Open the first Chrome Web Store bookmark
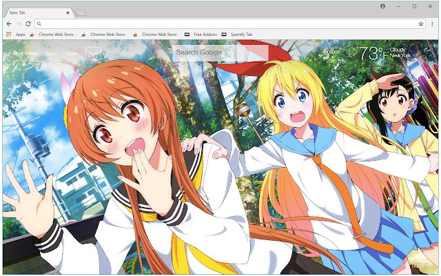This screenshot has height=276, width=441. (52, 34)
